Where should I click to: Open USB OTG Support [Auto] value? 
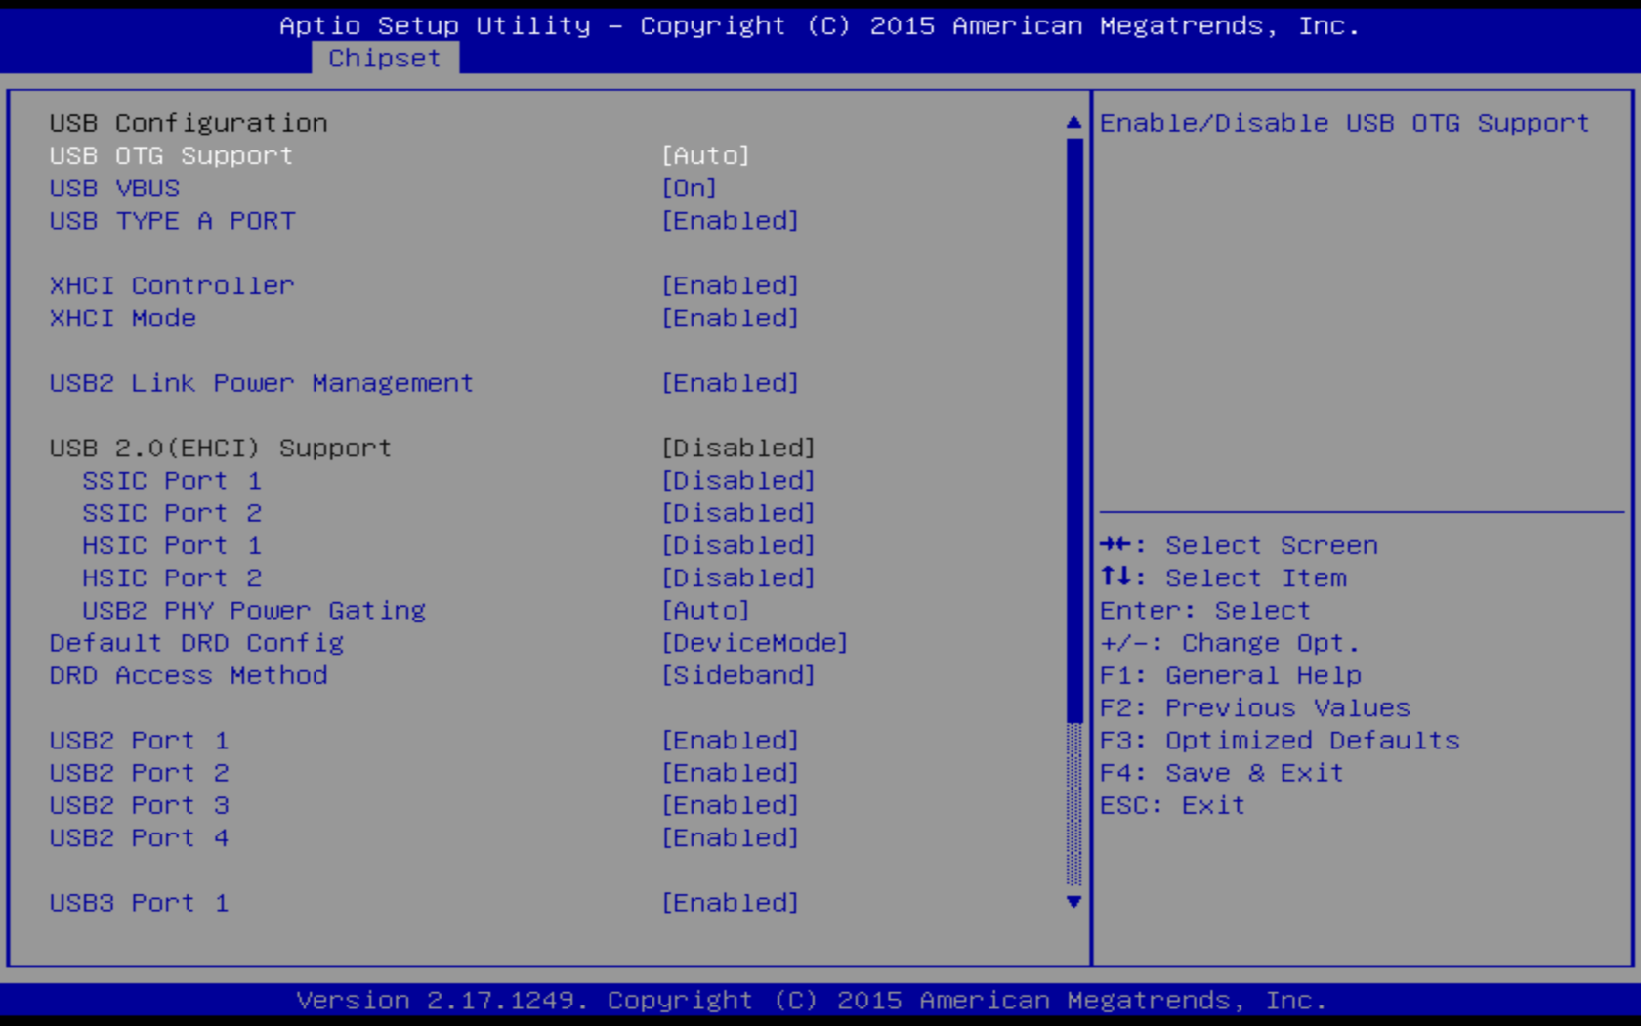705,155
